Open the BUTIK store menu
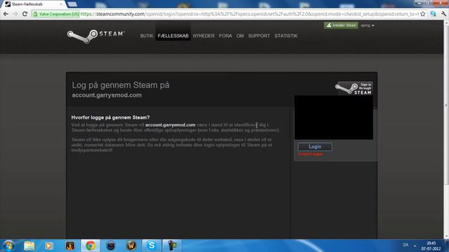Screen dimensions: 449x252 pos(147,36)
